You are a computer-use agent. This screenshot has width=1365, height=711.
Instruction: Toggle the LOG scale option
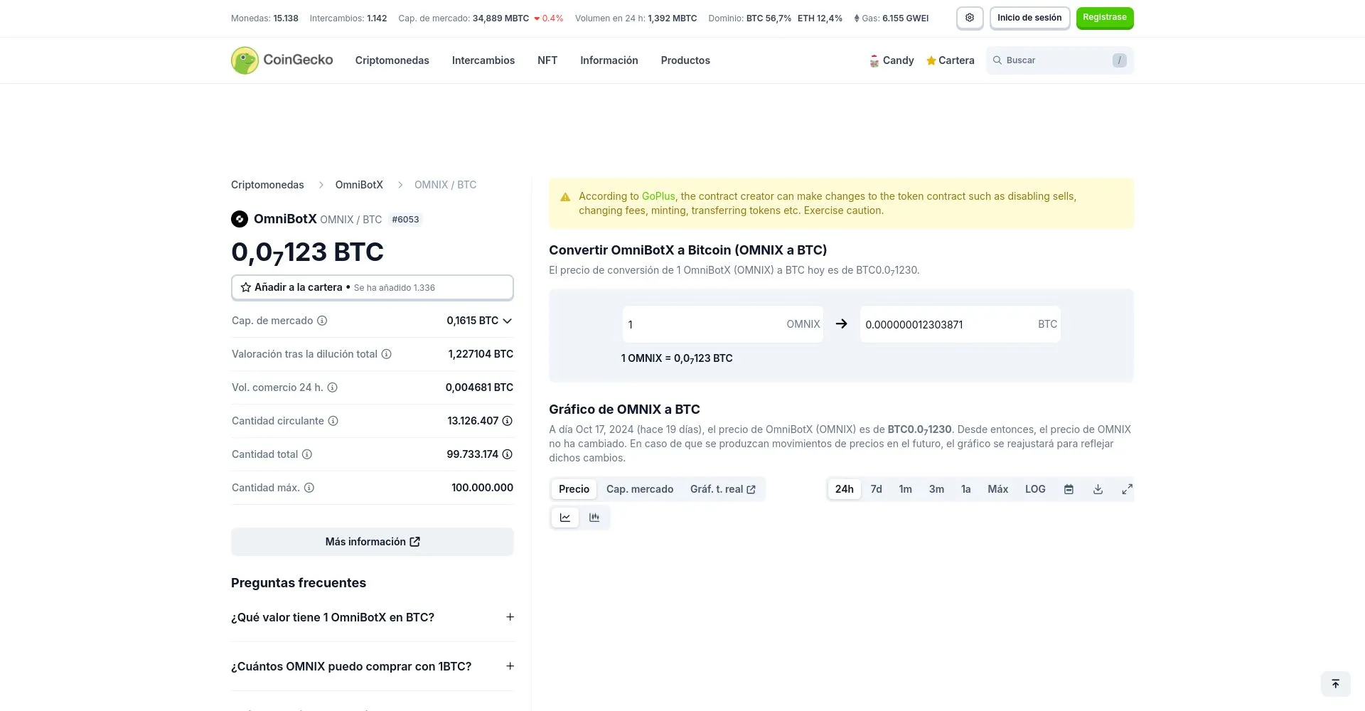click(x=1035, y=489)
